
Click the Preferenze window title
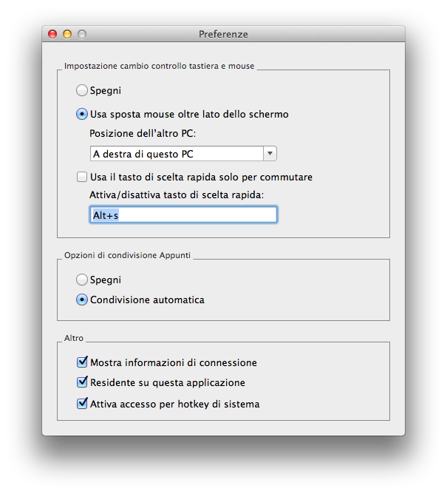pos(223,34)
